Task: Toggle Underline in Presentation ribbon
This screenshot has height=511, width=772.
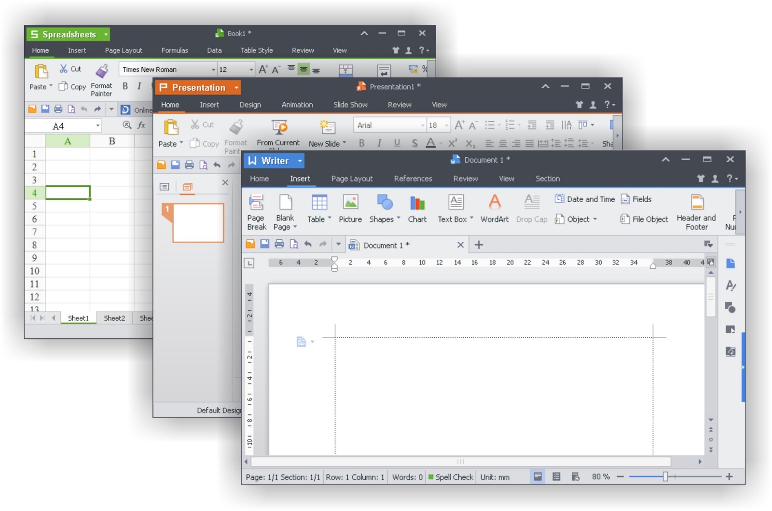Action: click(x=397, y=143)
